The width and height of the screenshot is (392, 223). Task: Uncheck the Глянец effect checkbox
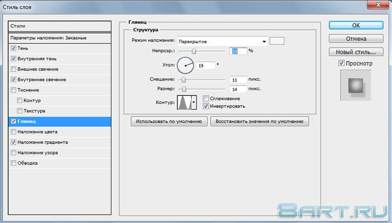point(13,121)
